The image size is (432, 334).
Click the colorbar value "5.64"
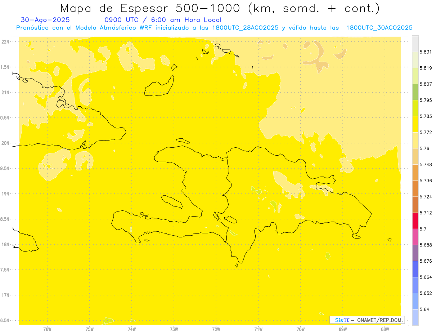pos(424,309)
